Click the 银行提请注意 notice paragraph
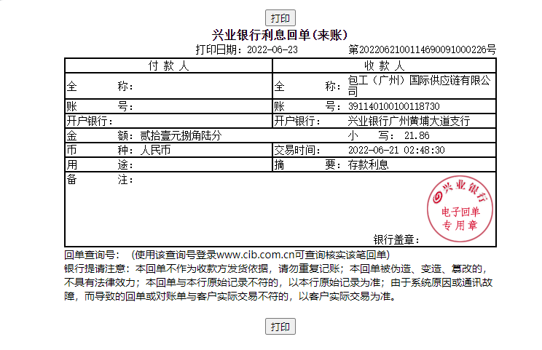The height and width of the screenshot is (350, 542). click(x=278, y=282)
